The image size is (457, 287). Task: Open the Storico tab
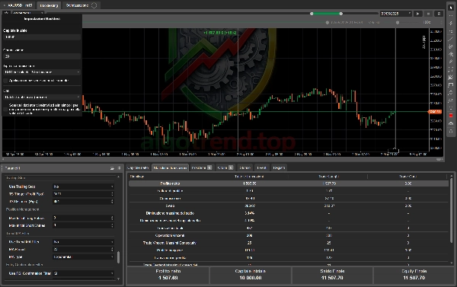(244, 167)
